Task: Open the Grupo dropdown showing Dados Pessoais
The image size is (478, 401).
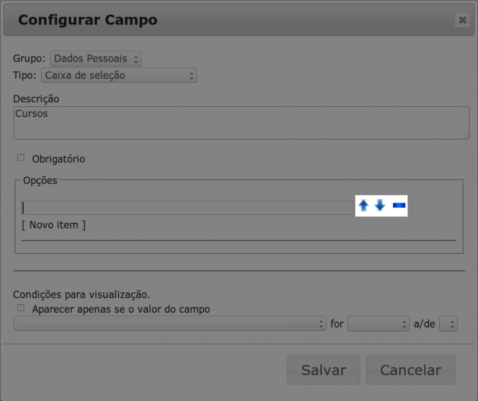Action: (x=93, y=58)
